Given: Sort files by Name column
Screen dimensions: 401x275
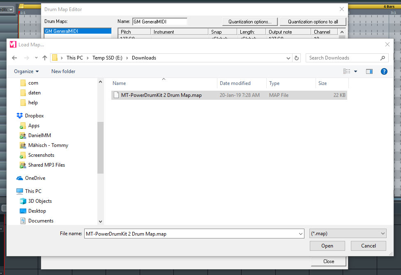Looking at the screenshot, I should click(164, 83).
